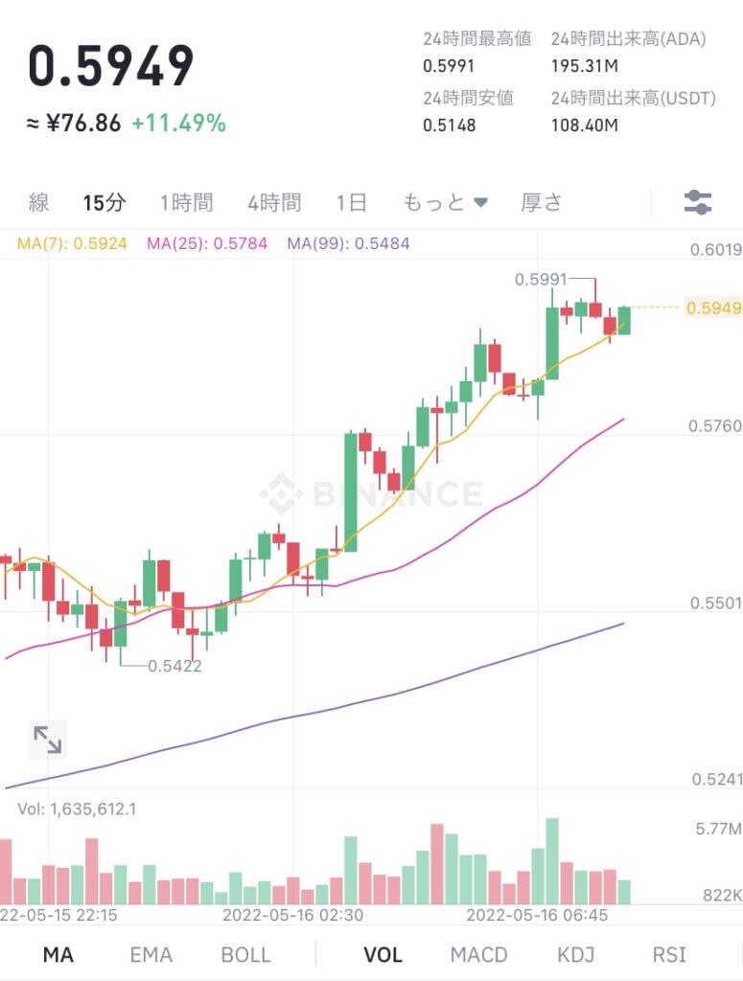This screenshot has width=743, height=981.
Task: Select the 1日 timeframe tab
Action: click(x=349, y=202)
